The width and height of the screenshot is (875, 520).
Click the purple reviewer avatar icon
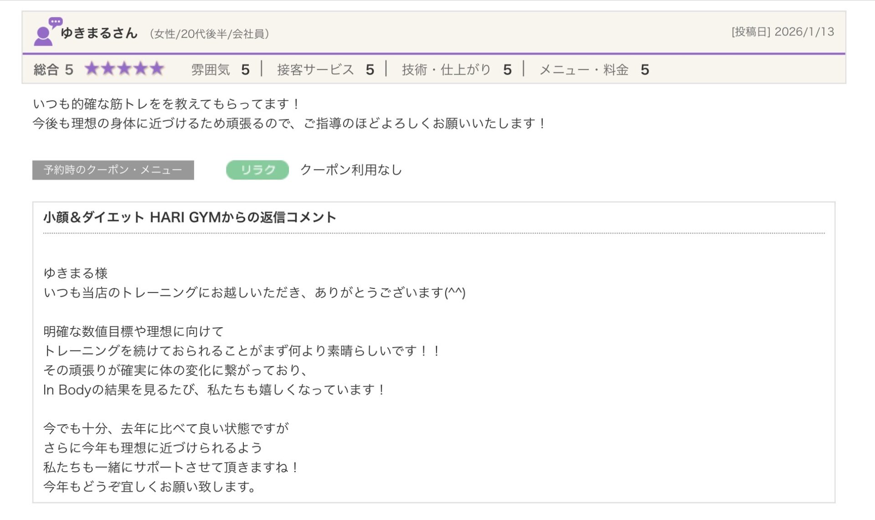(43, 34)
